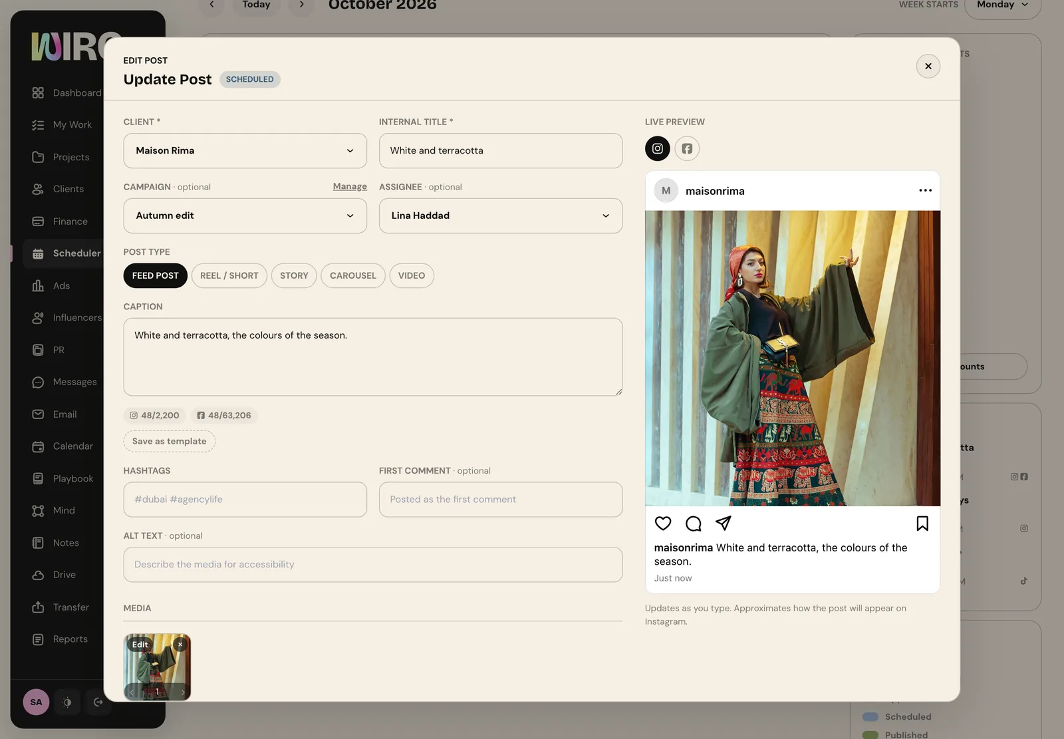Click the share paper-plane icon in preview
1064x739 pixels.
click(x=723, y=523)
